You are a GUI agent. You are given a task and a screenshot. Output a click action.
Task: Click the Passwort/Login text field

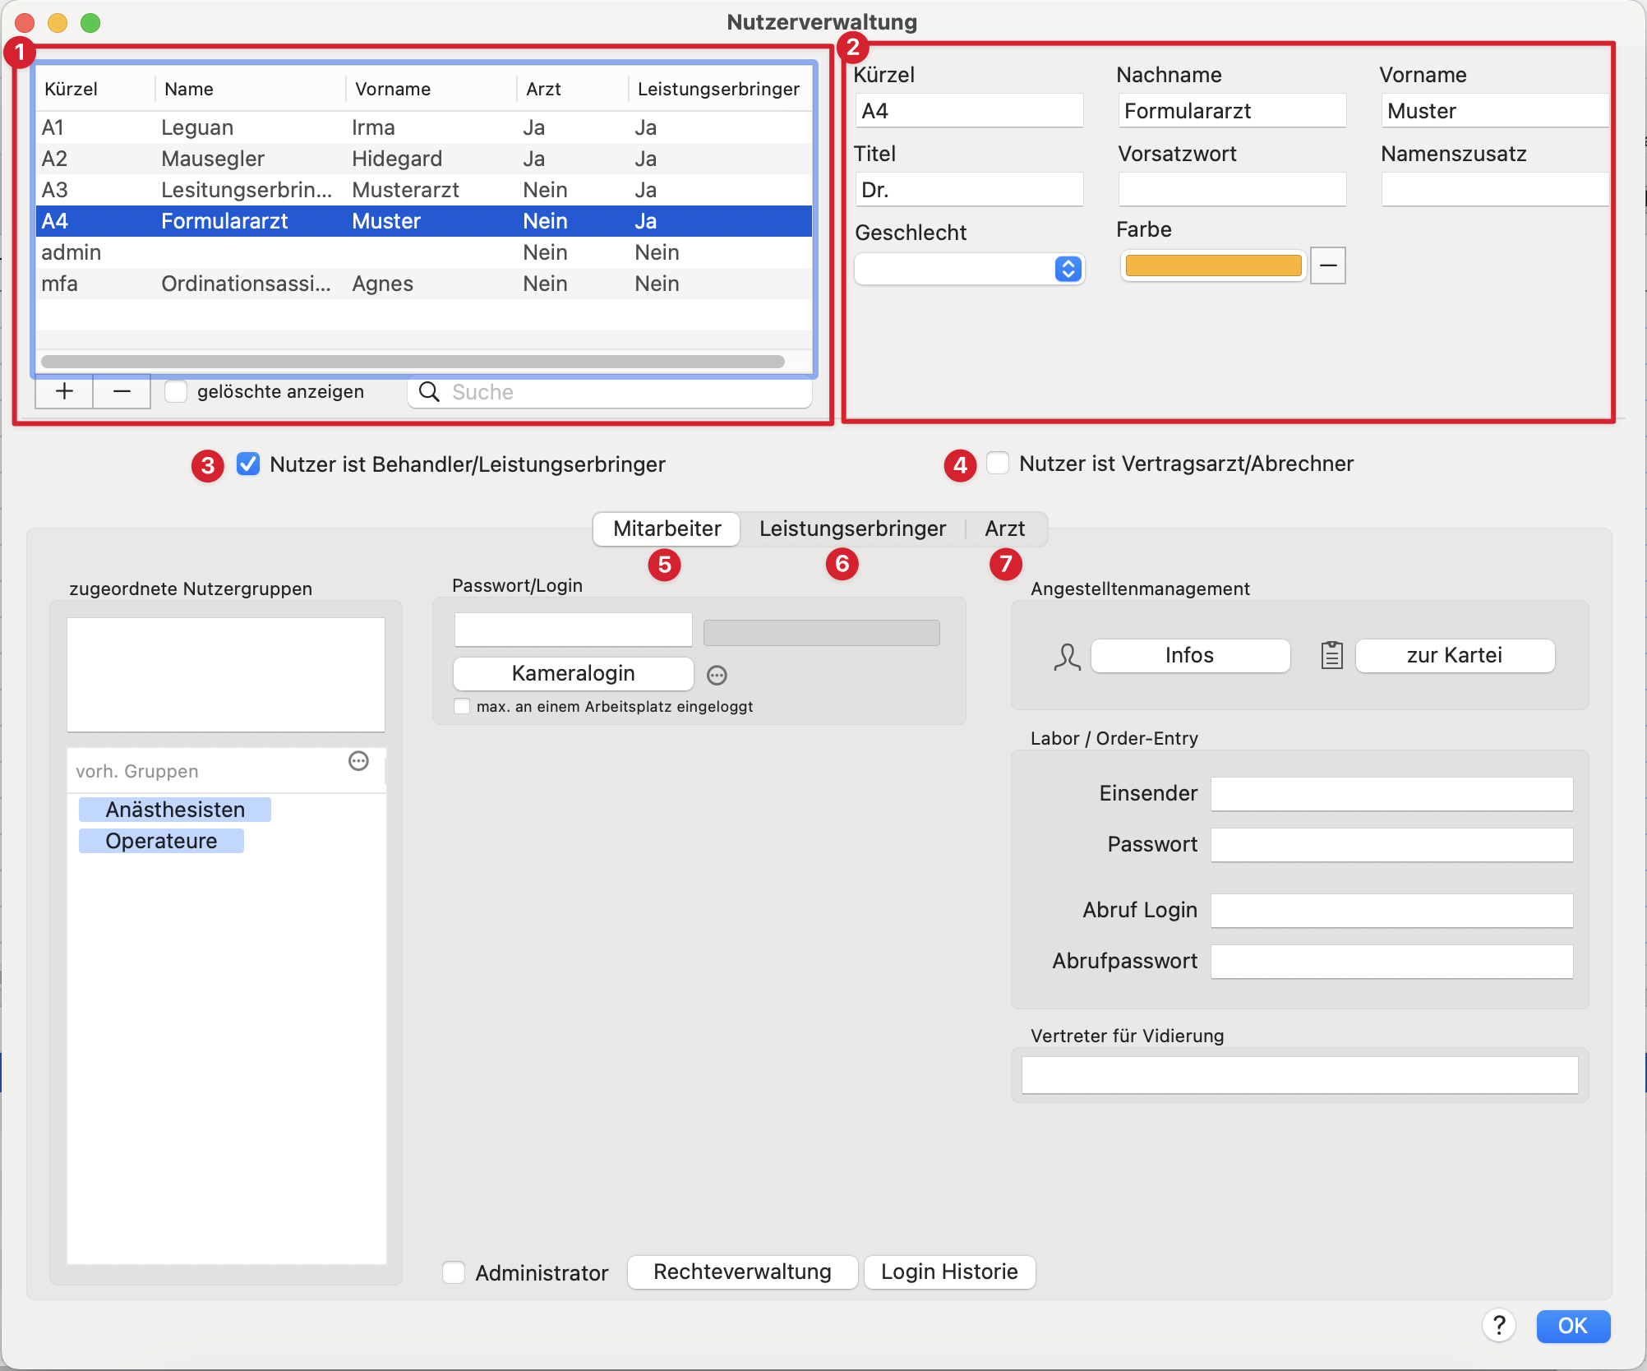[x=573, y=630]
